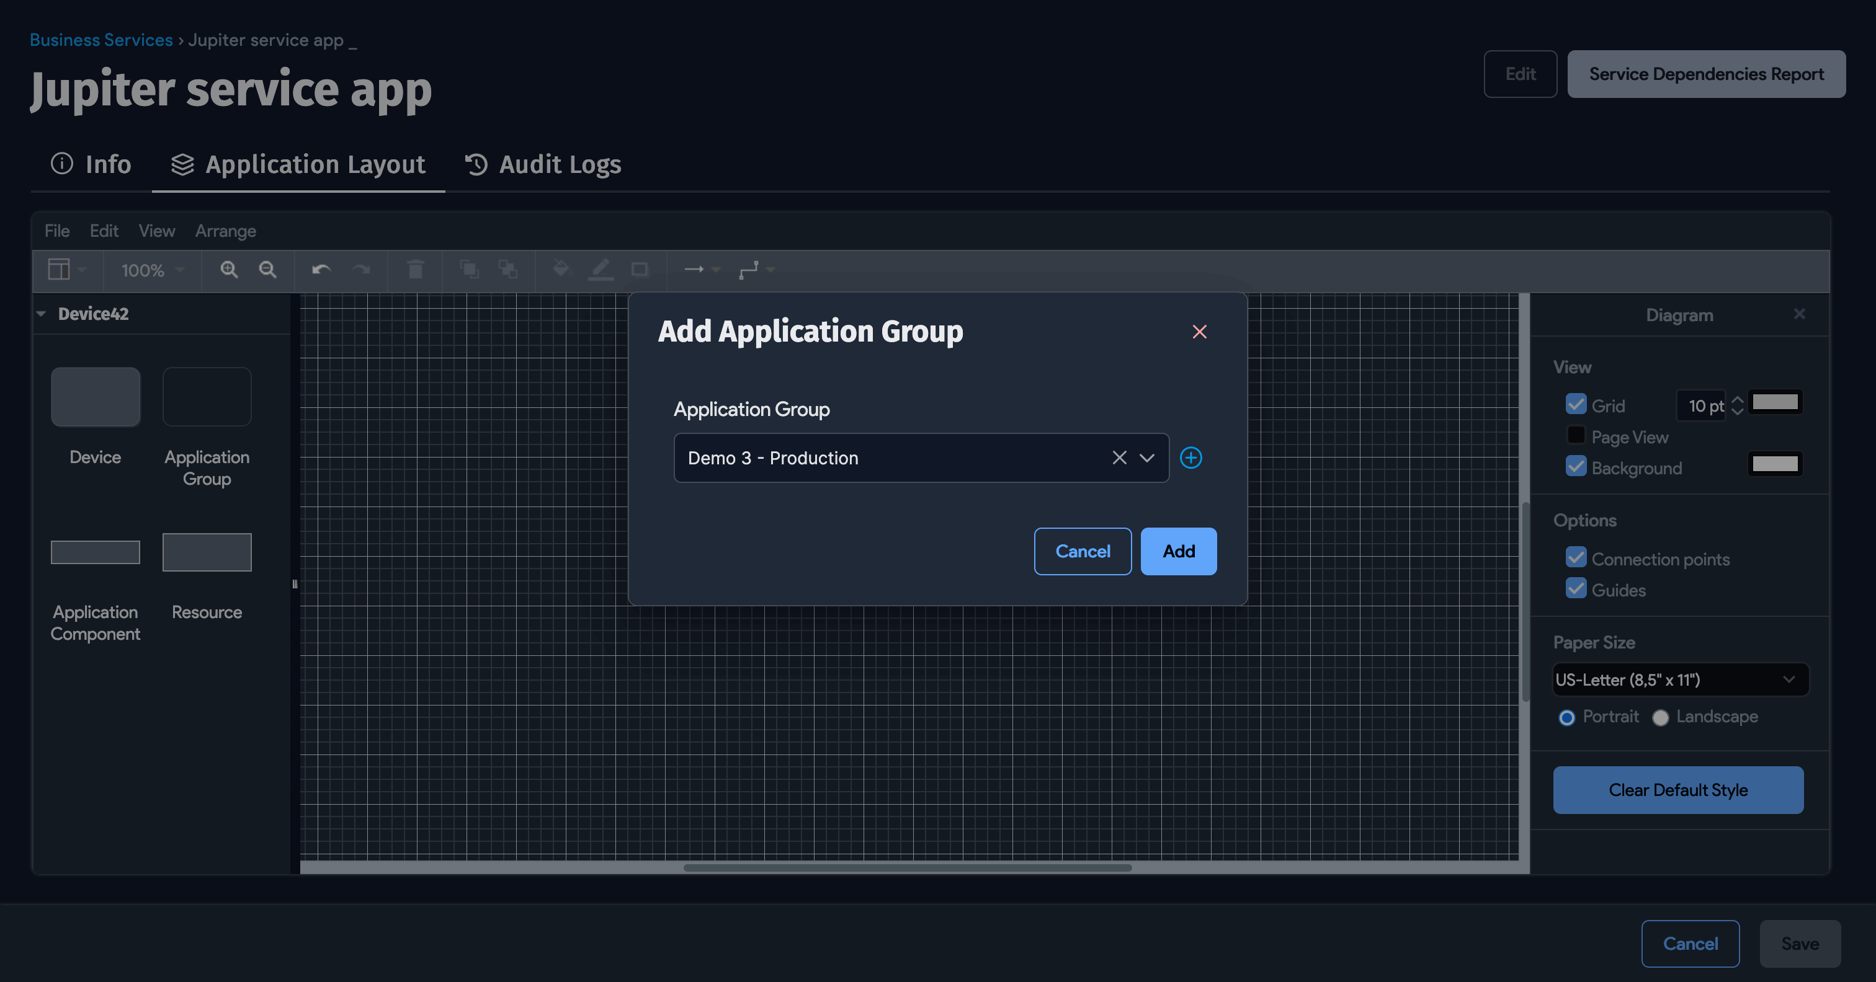Pick the background color swatch
The height and width of the screenshot is (982, 1876).
(1775, 464)
